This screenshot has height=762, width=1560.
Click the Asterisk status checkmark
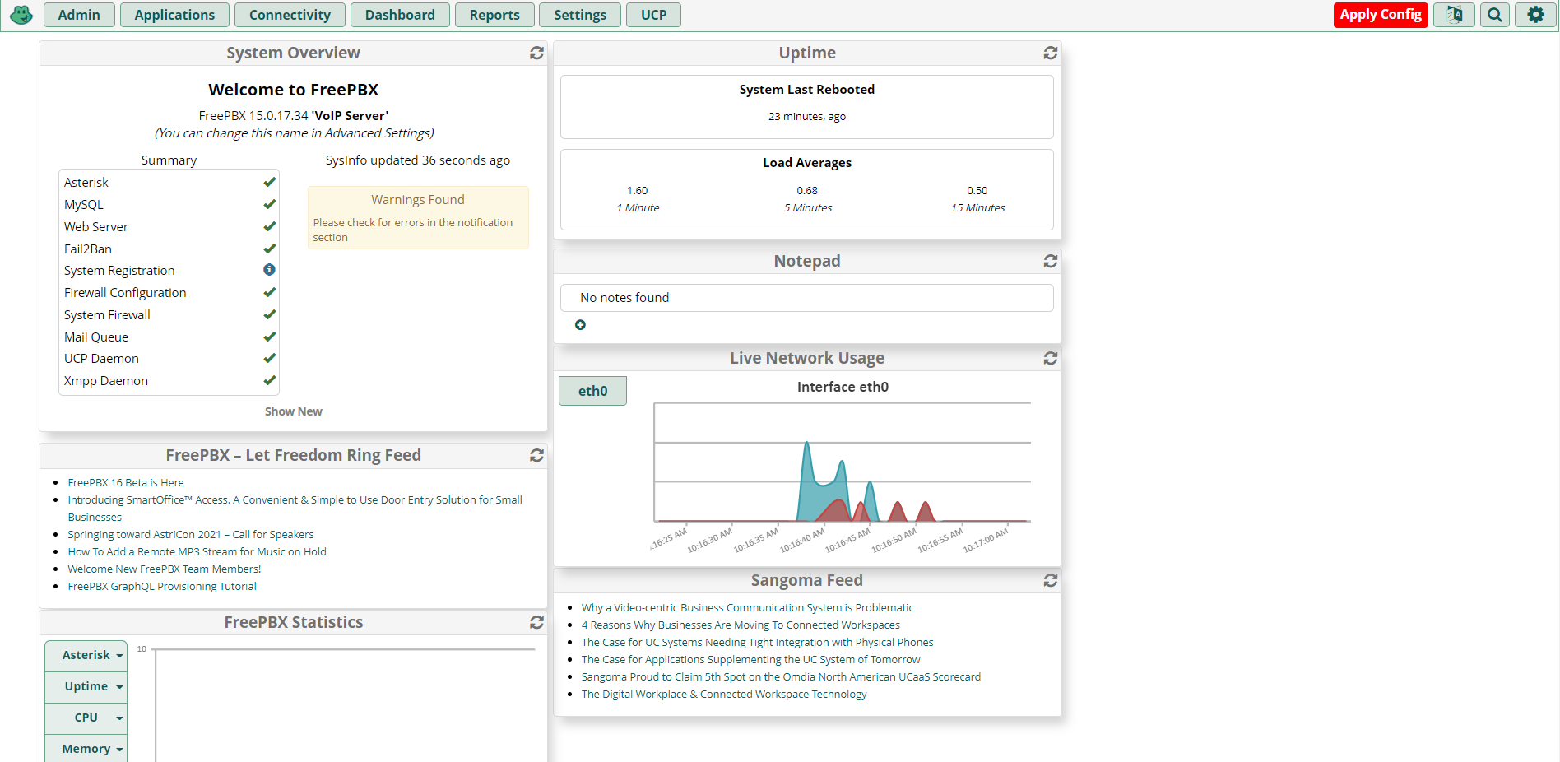click(x=269, y=182)
